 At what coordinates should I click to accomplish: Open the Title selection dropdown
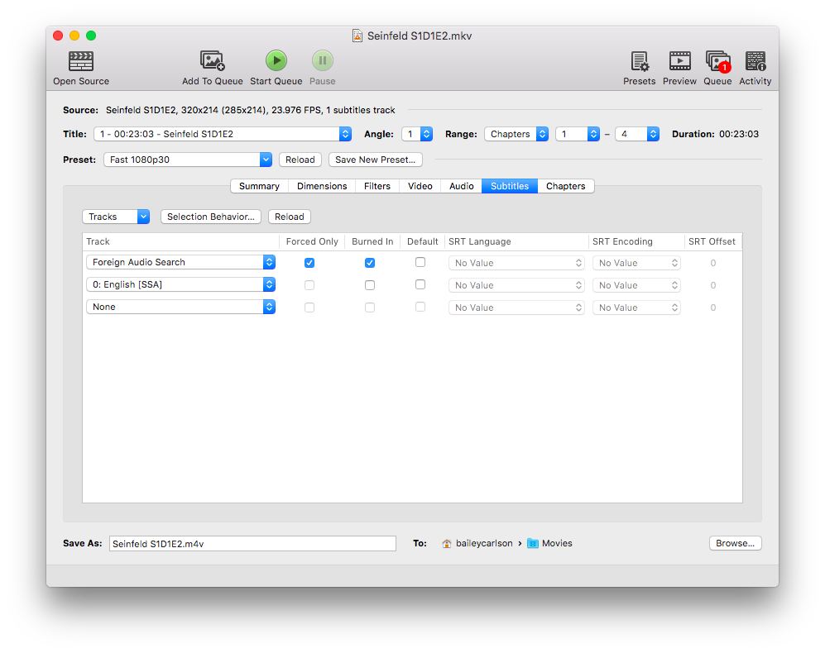(222, 134)
